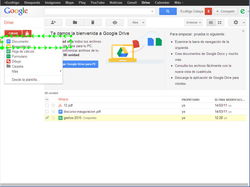Uncheck the gastos-2015 checkbox
The height and width of the screenshot is (187, 250).
click(47, 118)
